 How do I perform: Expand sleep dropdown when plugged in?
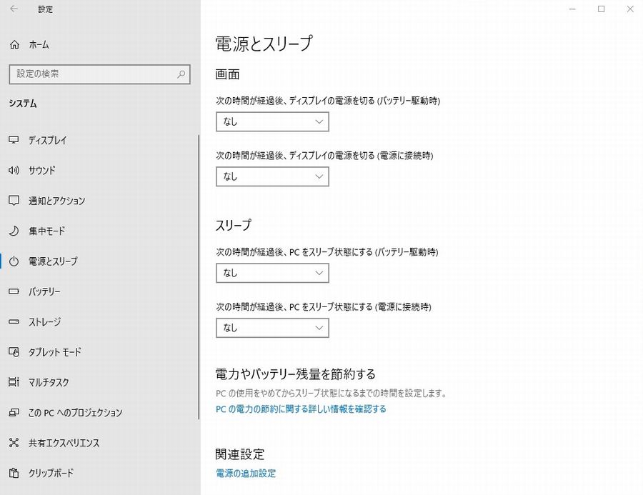(x=272, y=328)
